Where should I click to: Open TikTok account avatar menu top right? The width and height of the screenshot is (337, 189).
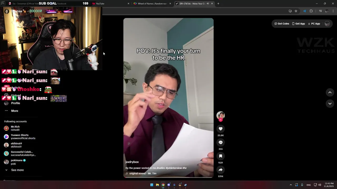coord(327,24)
